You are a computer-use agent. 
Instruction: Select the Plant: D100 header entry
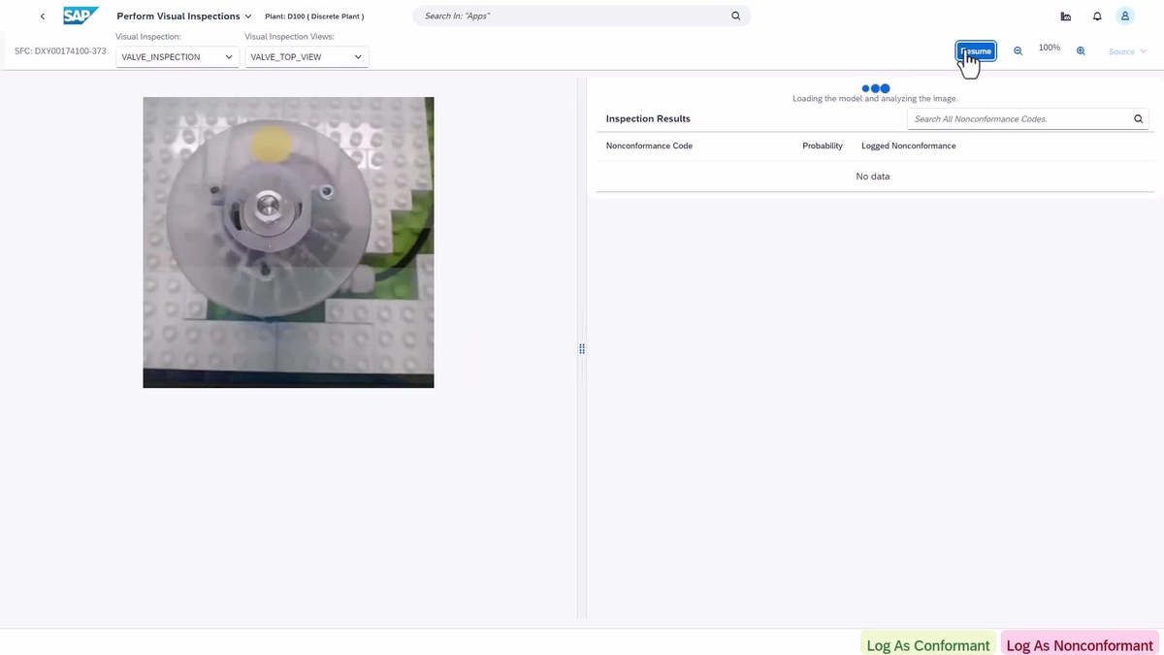click(314, 16)
